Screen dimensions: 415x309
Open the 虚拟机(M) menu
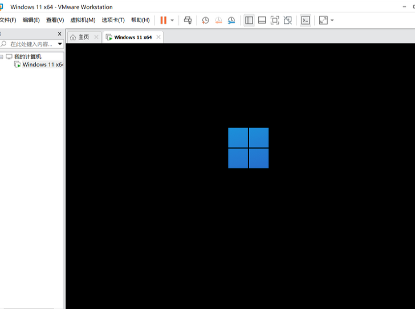click(x=83, y=20)
